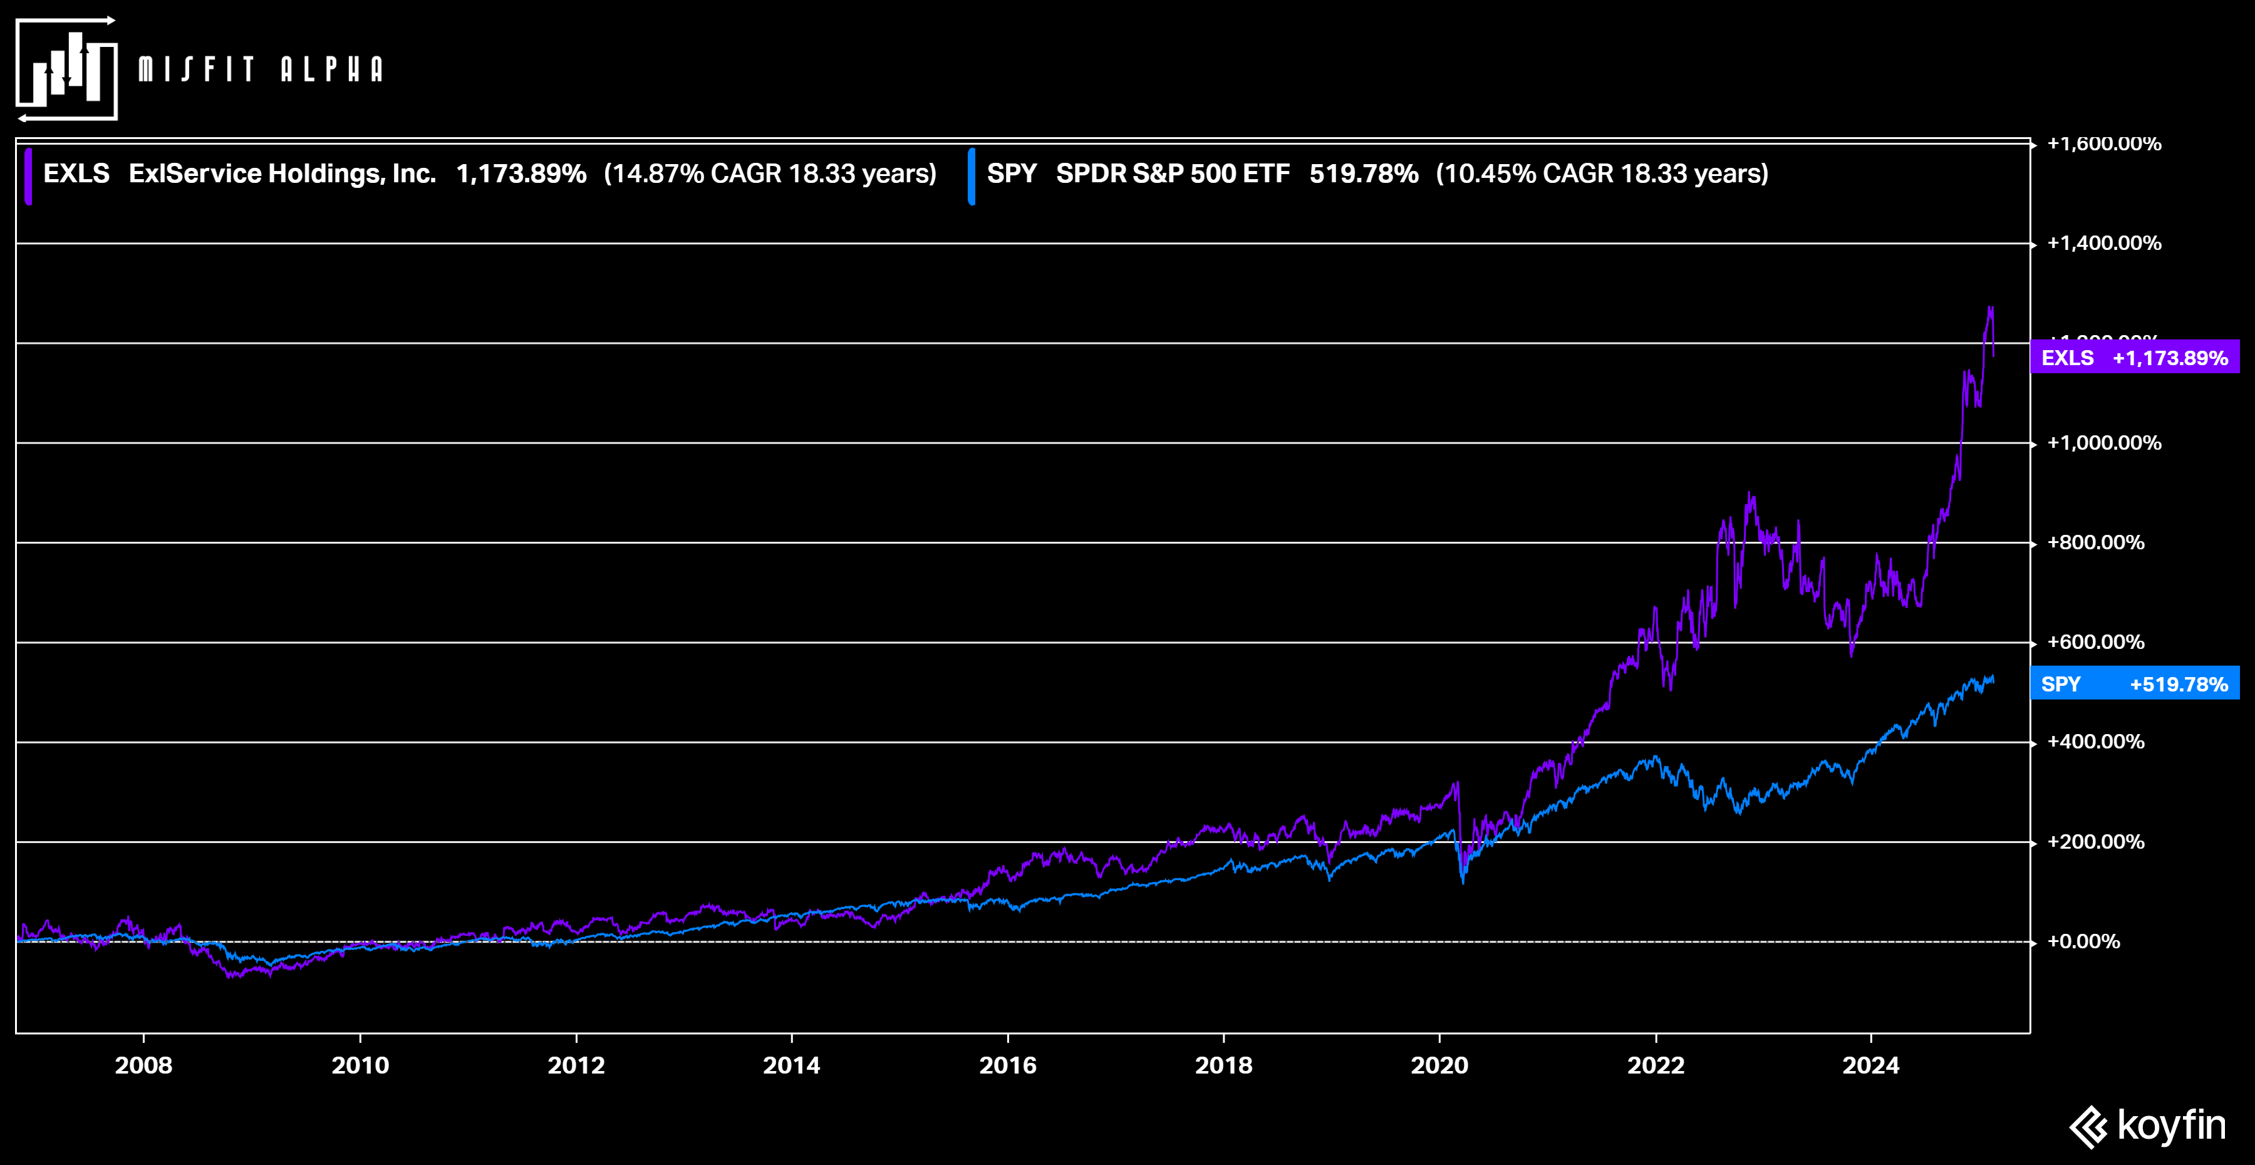Click the 2010 x-axis year label
Viewport: 2255px width, 1165px height.
(x=360, y=1065)
